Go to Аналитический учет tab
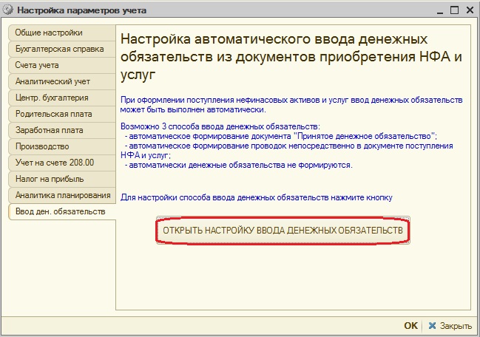 coord(62,81)
